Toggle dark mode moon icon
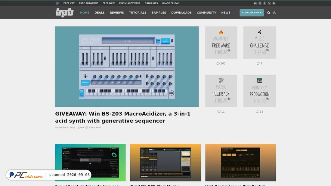The height and width of the screenshot is (186, 331). (274, 13)
